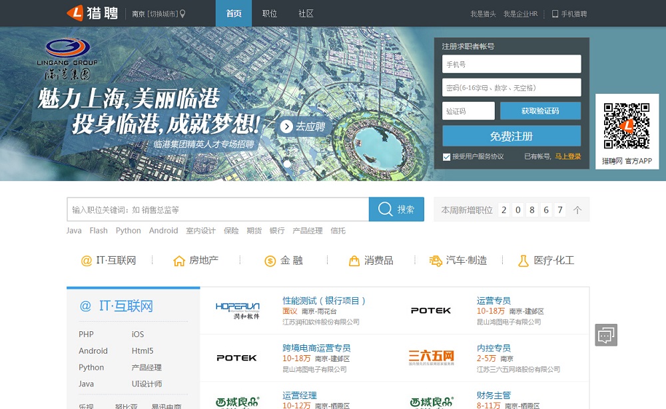Click the banner carousel dot indicator
This screenshot has width=666, height=409.
(287, 164)
